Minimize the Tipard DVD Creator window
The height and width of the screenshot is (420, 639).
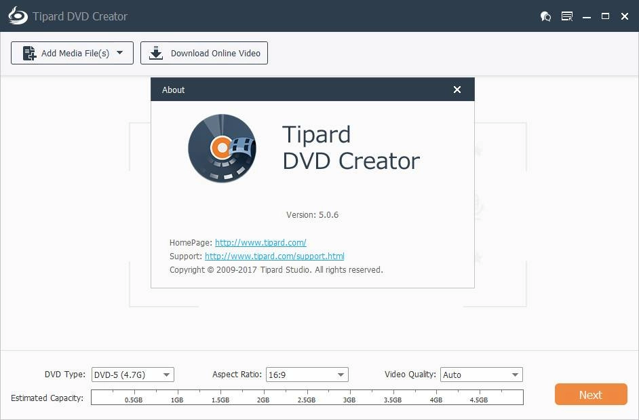[587, 17]
